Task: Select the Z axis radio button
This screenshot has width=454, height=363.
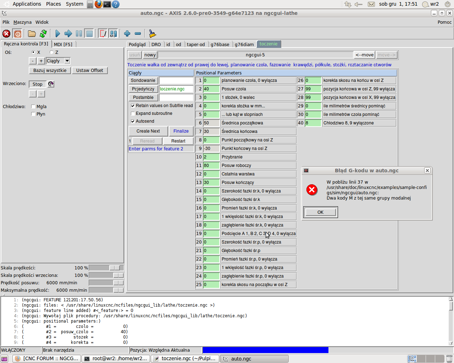Action: [51, 52]
